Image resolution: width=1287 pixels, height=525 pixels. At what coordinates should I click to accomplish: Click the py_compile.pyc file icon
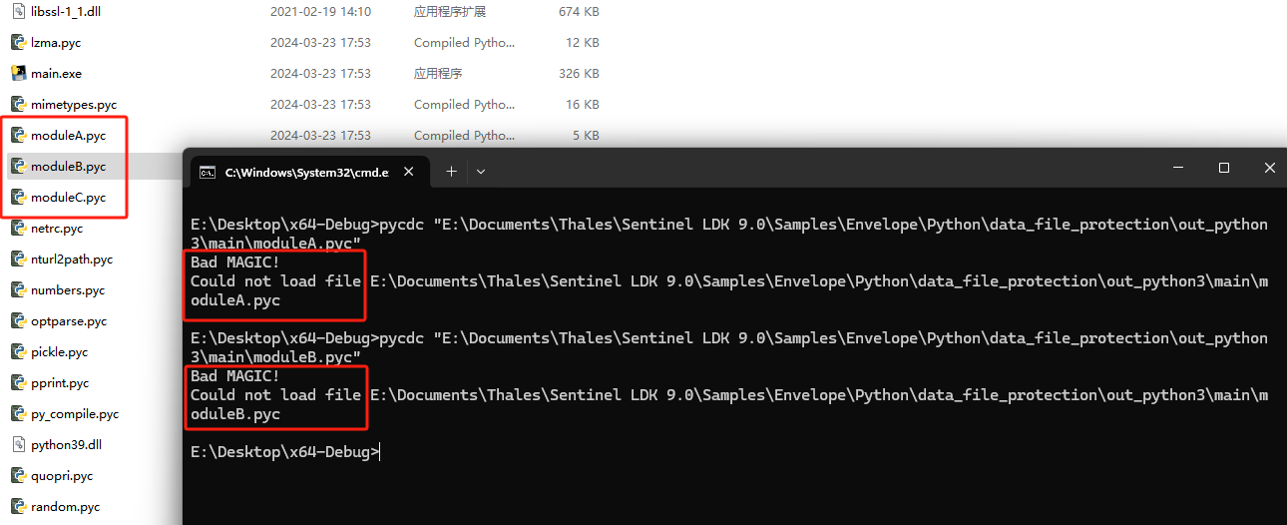[18, 413]
